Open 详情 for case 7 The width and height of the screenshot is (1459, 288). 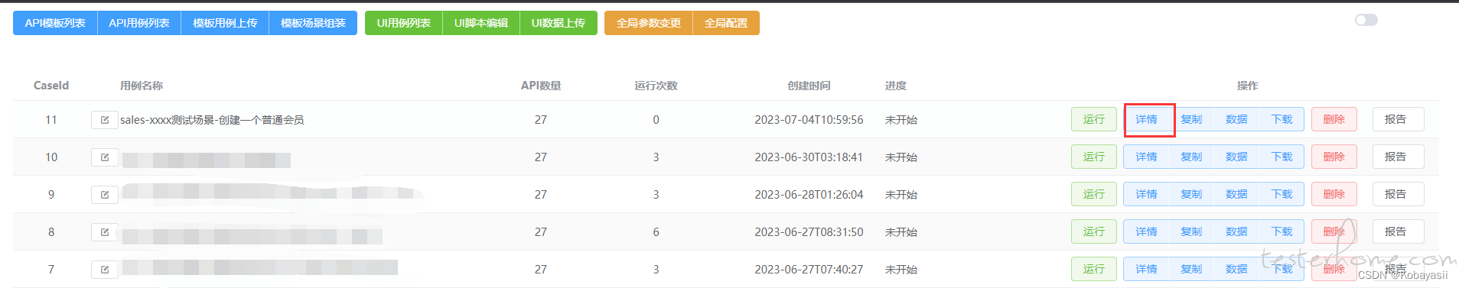coord(1146,269)
